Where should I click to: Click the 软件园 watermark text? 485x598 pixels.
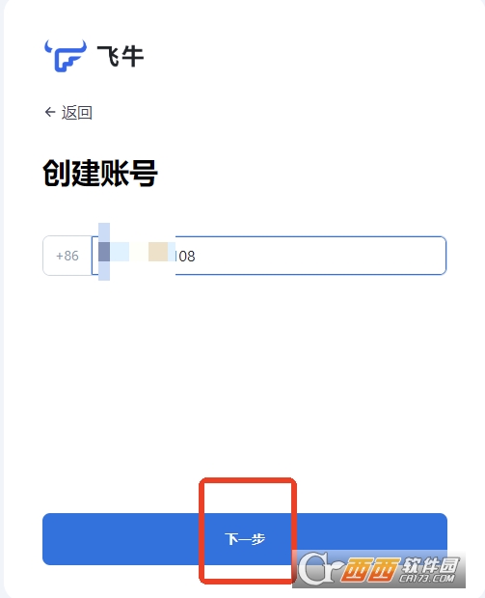click(431, 565)
